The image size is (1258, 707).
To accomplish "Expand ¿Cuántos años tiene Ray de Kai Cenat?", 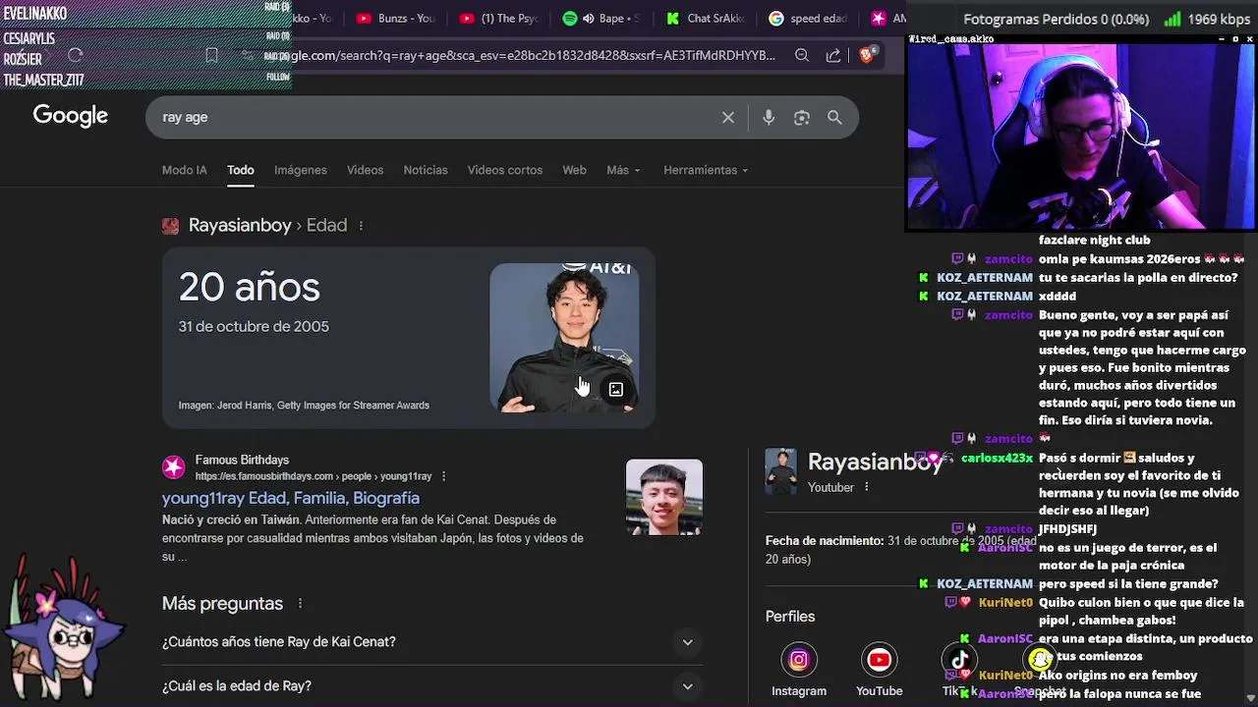I will click(x=432, y=642).
